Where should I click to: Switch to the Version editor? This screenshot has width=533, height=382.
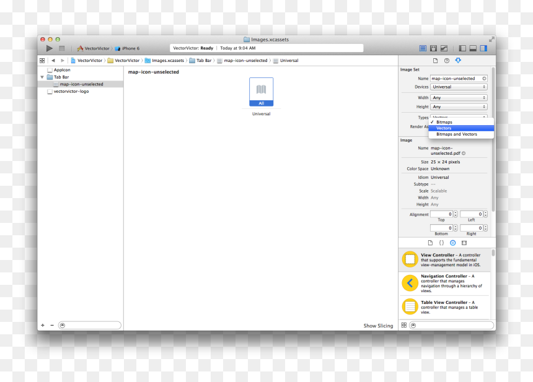tap(444, 48)
